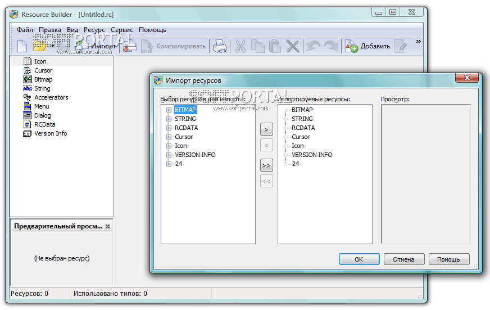Click the Delete X toolbar icon
Viewport: 490px width, 310px height.
click(x=293, y=46)
